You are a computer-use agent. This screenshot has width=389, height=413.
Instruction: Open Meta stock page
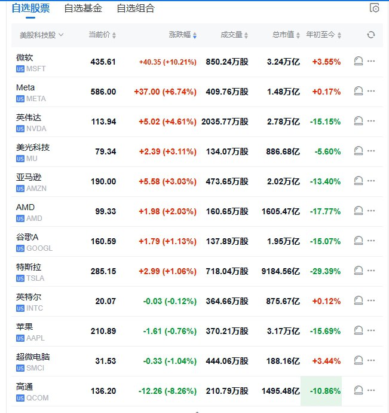(x=25, y=87)
